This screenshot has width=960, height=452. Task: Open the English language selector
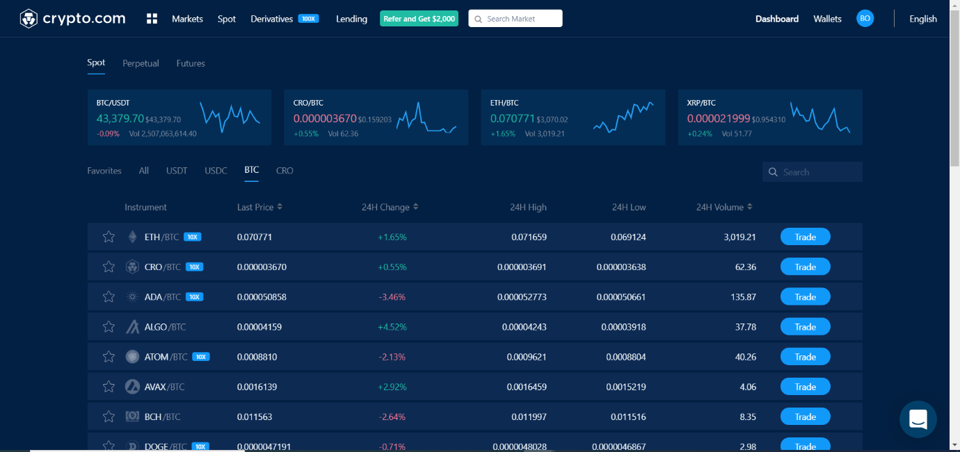923,19
